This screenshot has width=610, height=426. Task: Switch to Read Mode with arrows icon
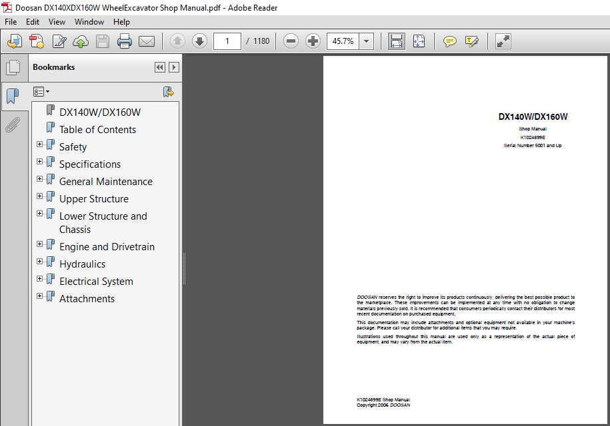click(x=503, y=41)
